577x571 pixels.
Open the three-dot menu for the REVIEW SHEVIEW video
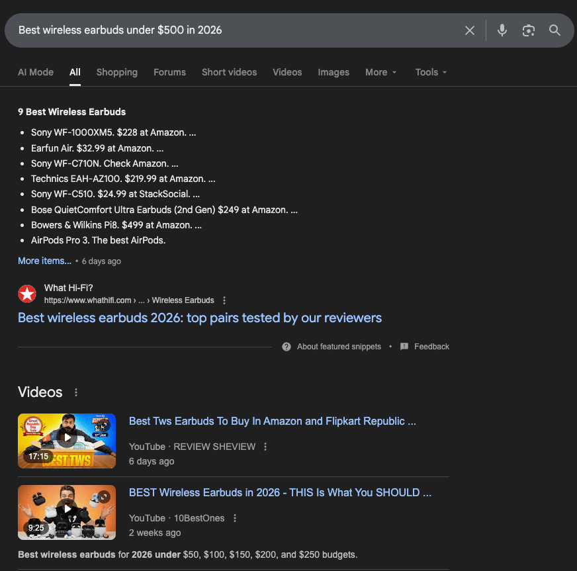[x=265, y=447]
